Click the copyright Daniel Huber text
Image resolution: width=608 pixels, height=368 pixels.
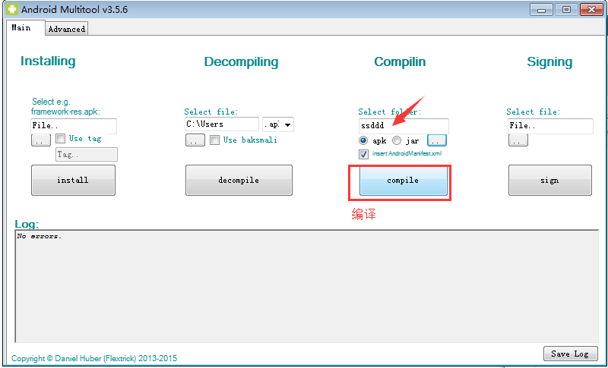94,358
